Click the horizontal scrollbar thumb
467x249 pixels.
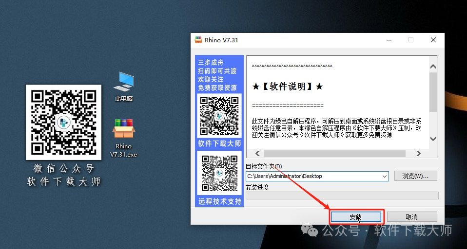click(x=334, y=153)
